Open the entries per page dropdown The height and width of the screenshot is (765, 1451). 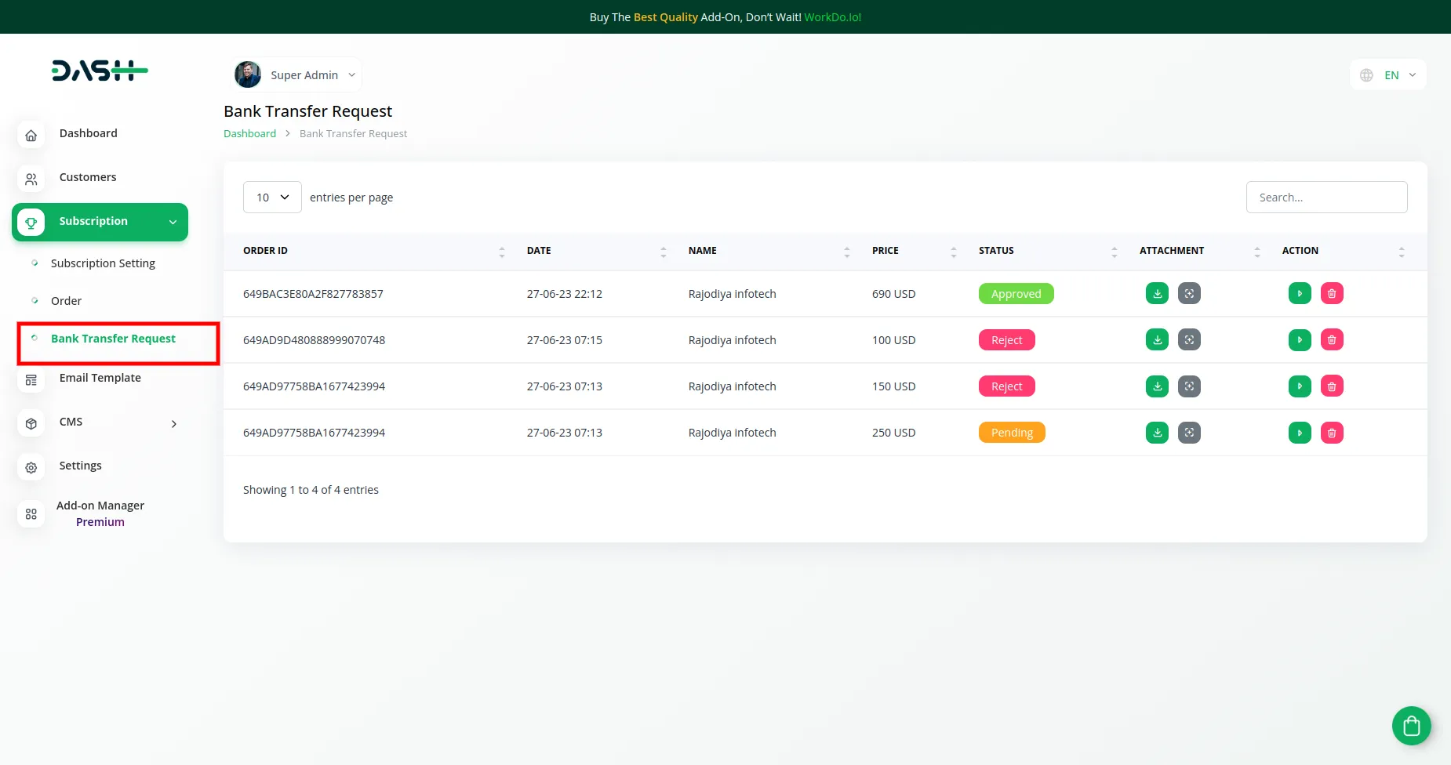point(272,198)
